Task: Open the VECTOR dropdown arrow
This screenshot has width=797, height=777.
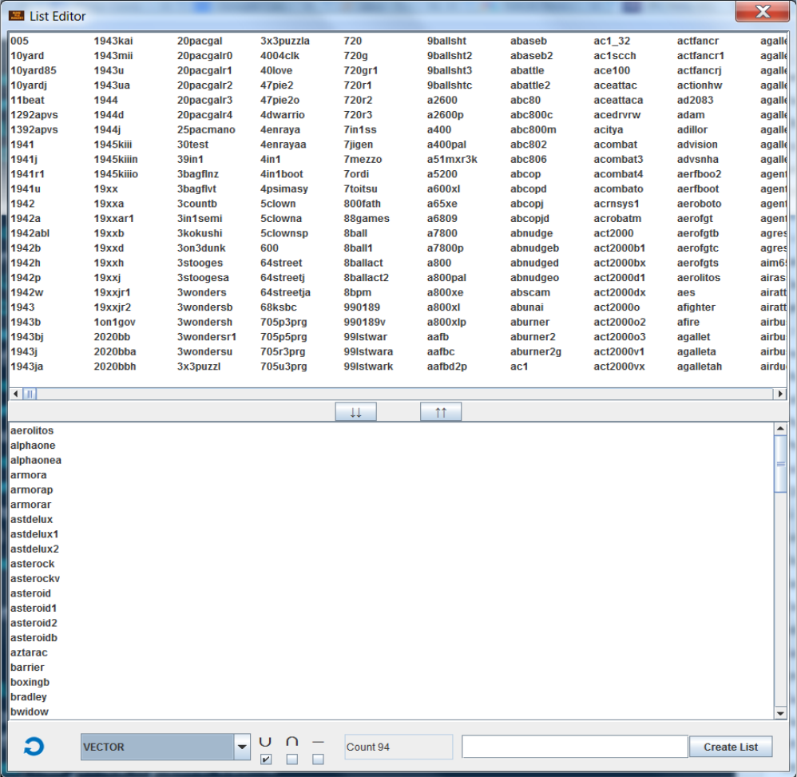Action: (242, 747)
